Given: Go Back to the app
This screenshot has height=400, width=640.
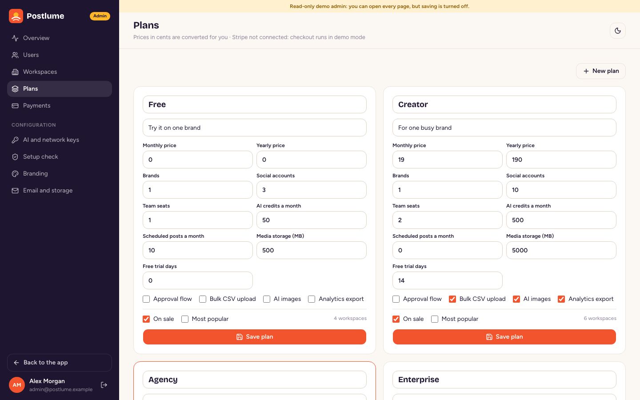Looking at the screenshot, I should click(x=60, y=363).
